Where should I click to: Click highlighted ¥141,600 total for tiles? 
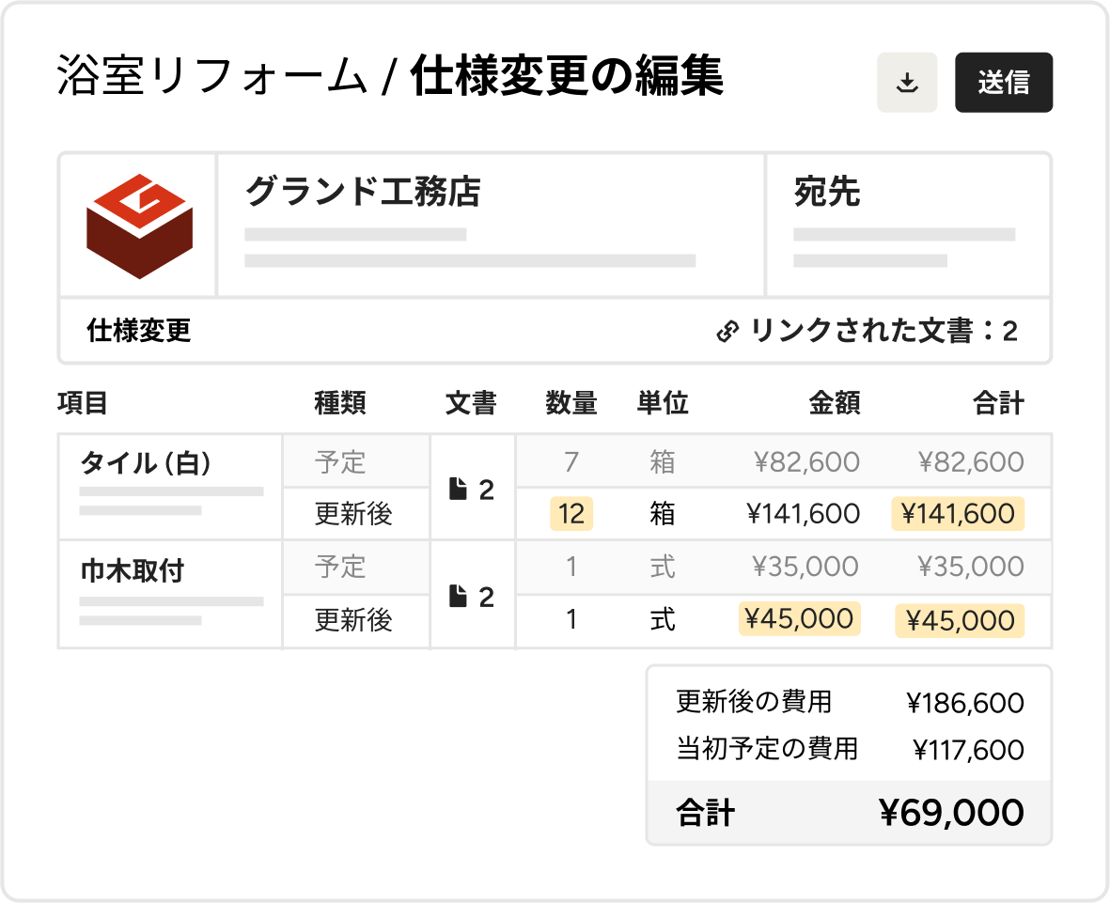pyautogui.click(x=957, y=514)
